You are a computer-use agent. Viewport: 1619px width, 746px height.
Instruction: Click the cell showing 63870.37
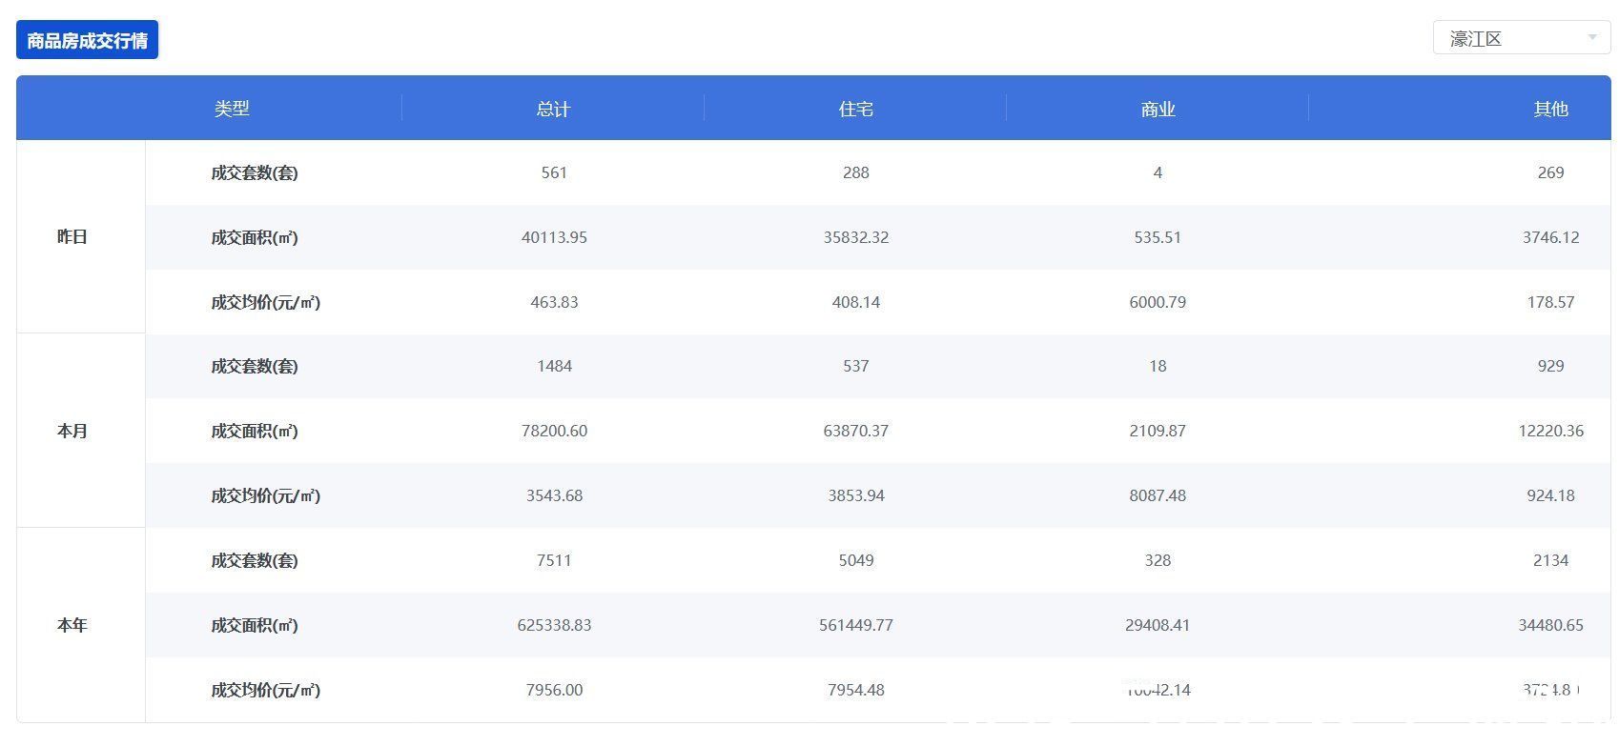[856, 431]
